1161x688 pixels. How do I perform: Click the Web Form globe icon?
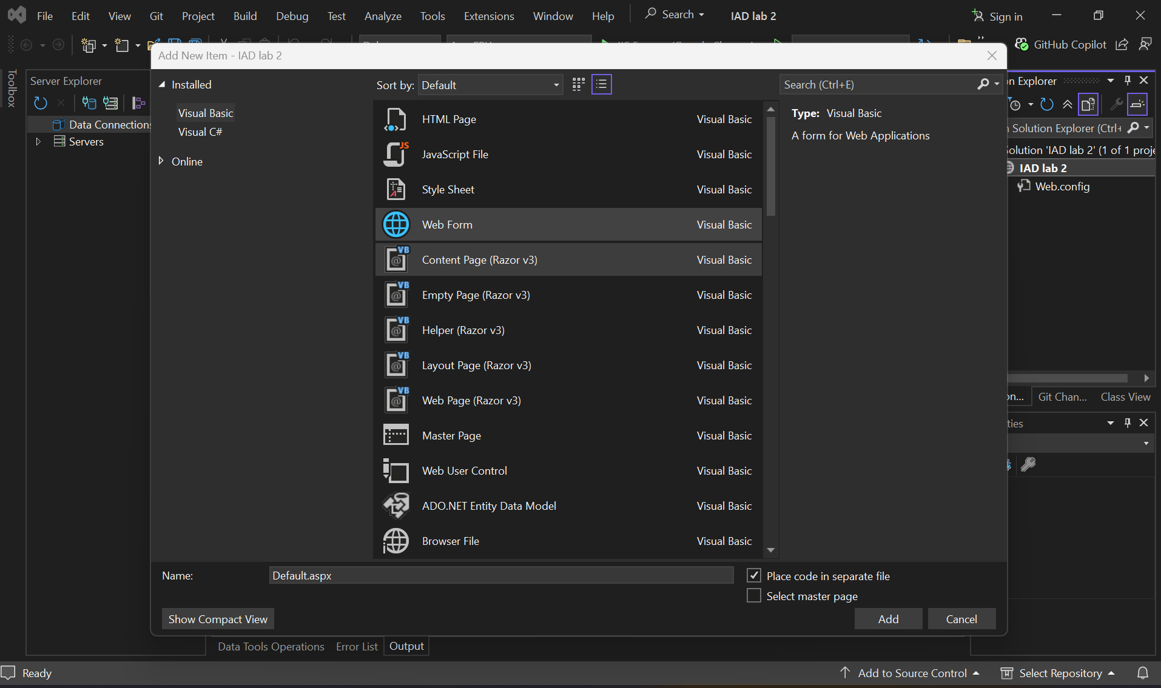[x=395, y=225]
